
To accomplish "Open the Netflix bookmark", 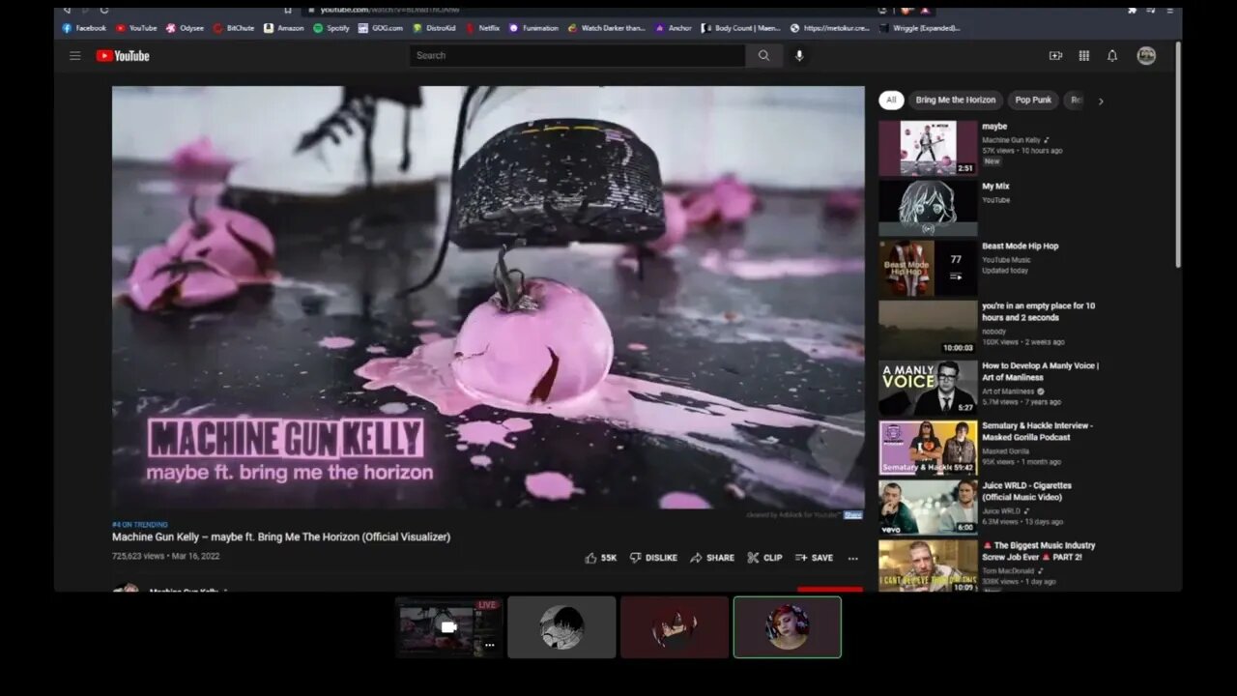I will 483,28.
